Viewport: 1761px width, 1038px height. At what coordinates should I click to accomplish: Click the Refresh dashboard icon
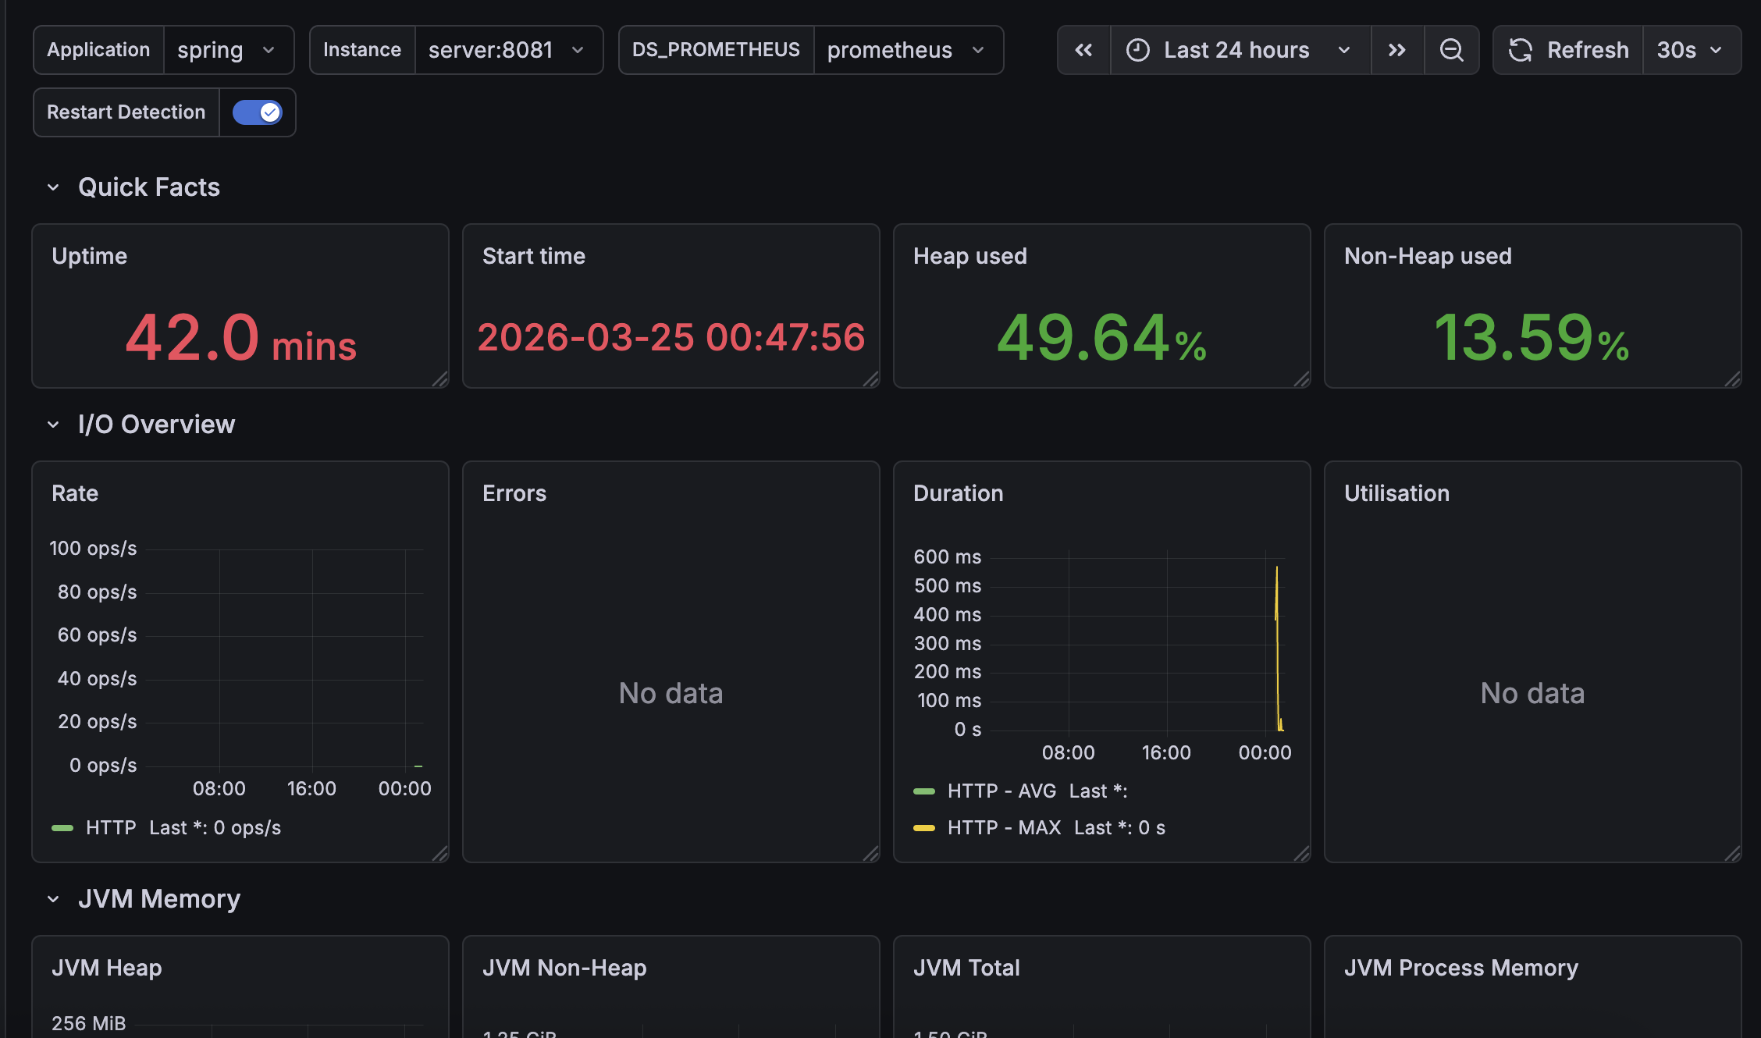(x=1521, y=50)
